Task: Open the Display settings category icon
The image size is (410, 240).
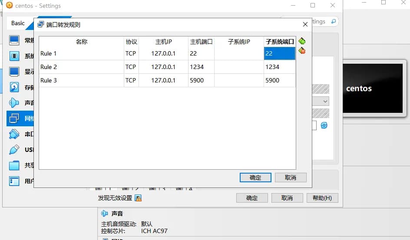Action: click(x=14, y=72)
